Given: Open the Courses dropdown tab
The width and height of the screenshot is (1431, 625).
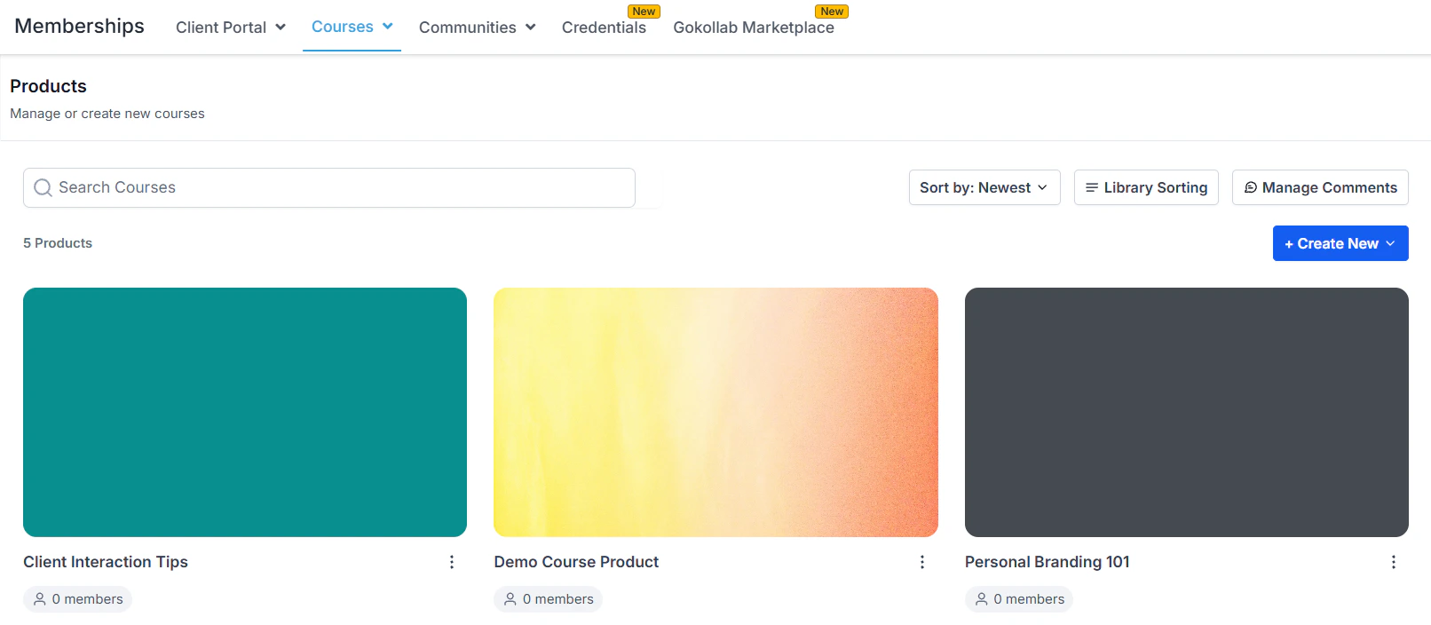Looking at the screenshot, I should point(352,27).
